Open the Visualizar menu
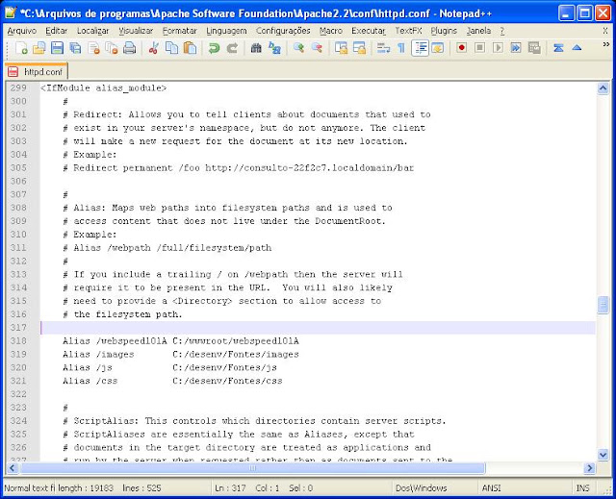Viewport: 616px width, 499px height. 136,31
